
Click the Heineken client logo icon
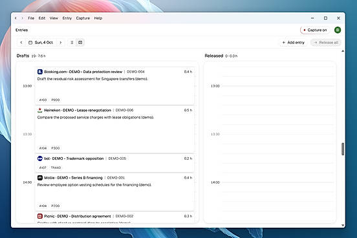tap(40, 110)
